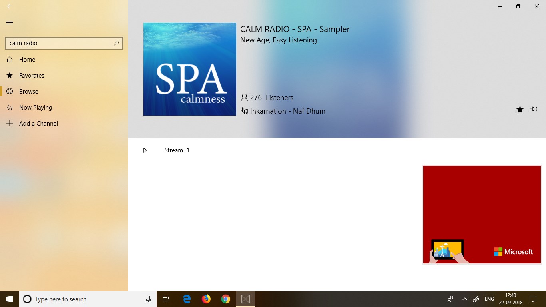
Task: Click the active radio app taskbar icon
Action: tap(245, 299)
